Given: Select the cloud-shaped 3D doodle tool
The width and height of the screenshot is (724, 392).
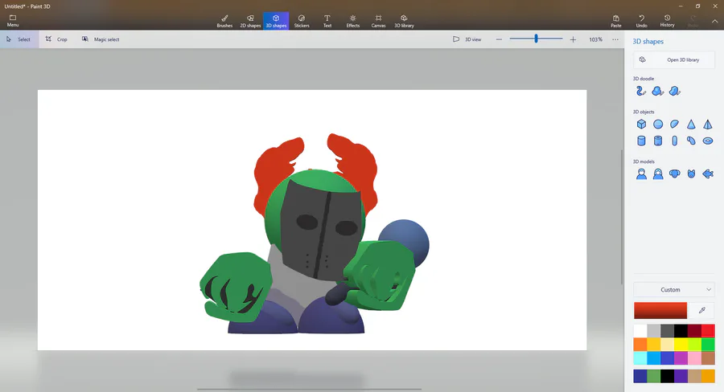Looking at the screenshot, I should click(x=657, y=91).
